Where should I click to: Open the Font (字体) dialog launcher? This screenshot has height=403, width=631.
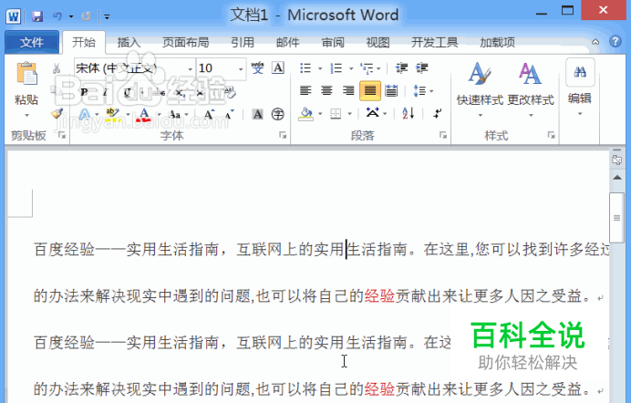pos(283,135)
